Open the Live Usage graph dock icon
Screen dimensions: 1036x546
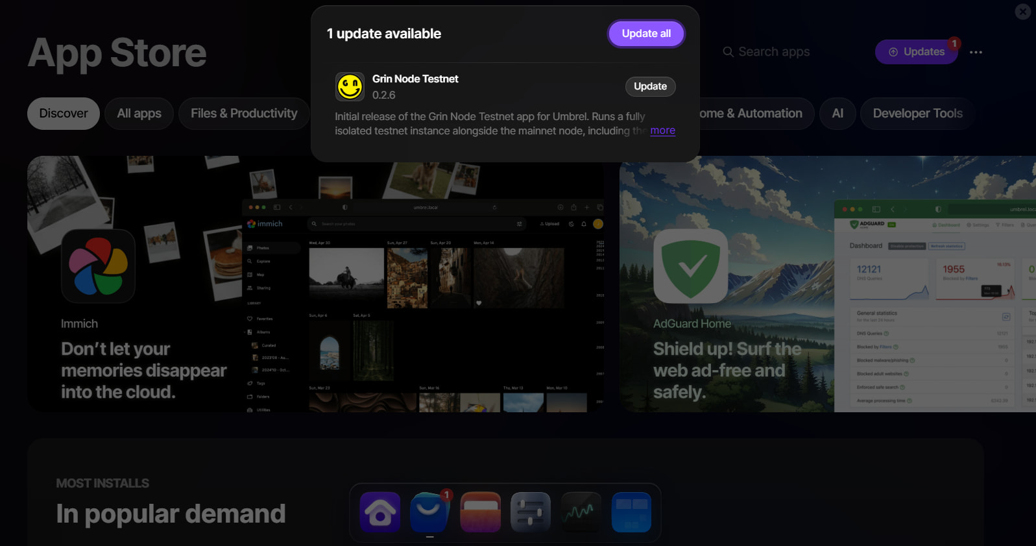coord(581,512)
